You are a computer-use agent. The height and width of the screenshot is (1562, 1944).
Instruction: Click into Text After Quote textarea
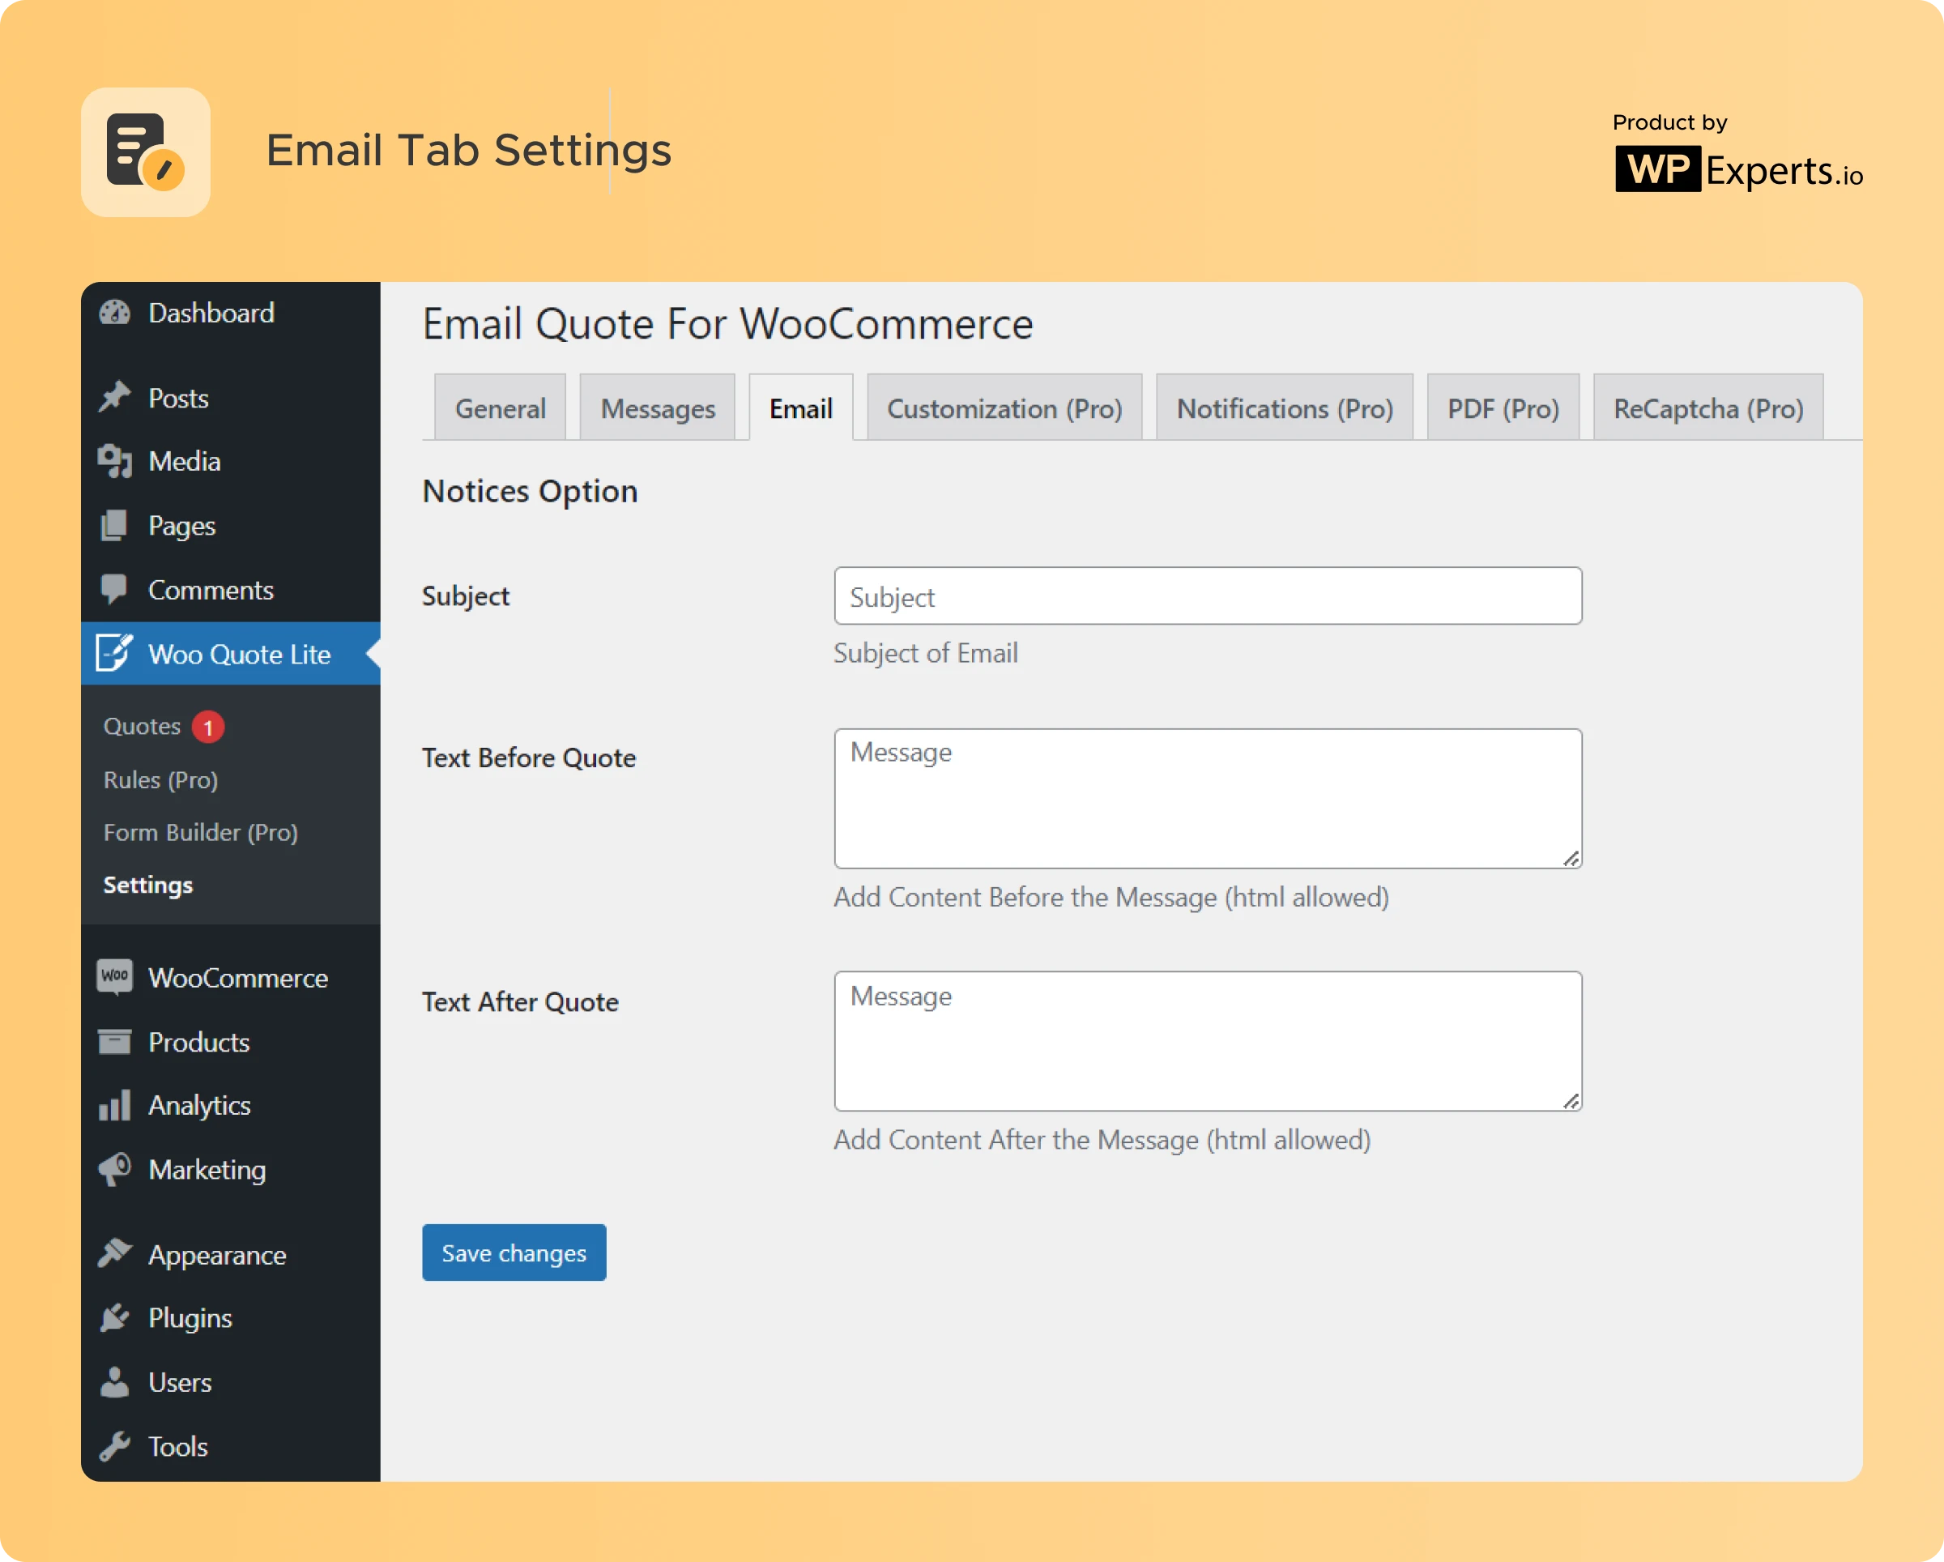tap(1209, 1042)
